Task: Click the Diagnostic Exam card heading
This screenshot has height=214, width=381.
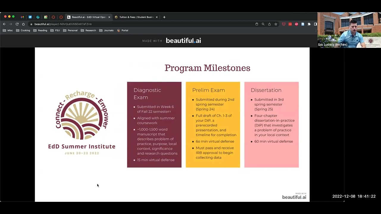Action: [x=147, y=94]
